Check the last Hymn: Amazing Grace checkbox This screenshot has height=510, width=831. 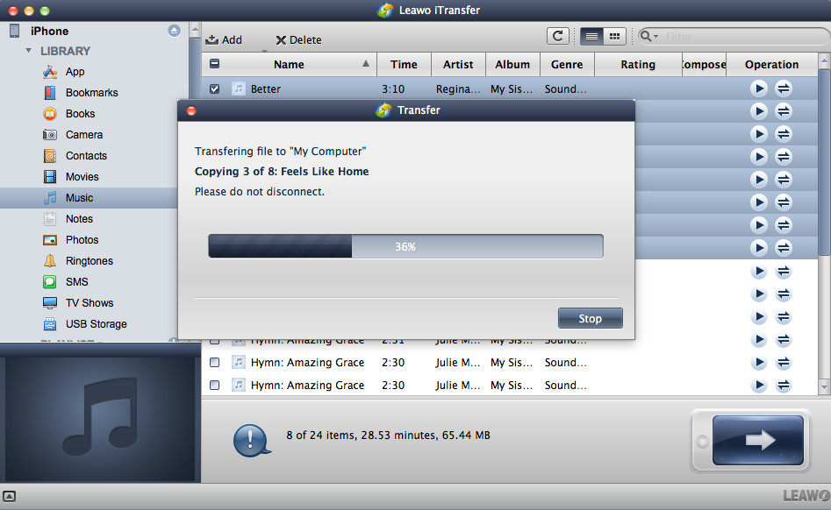click(x=215, y=385)
